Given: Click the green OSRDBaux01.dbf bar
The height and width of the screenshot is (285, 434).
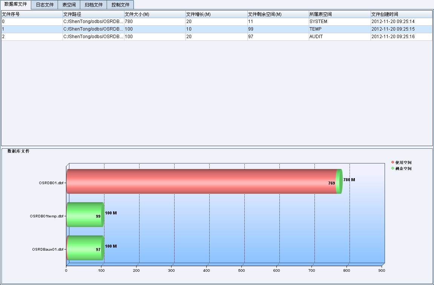Looking at the screenshot, I should tap(86, 248).
